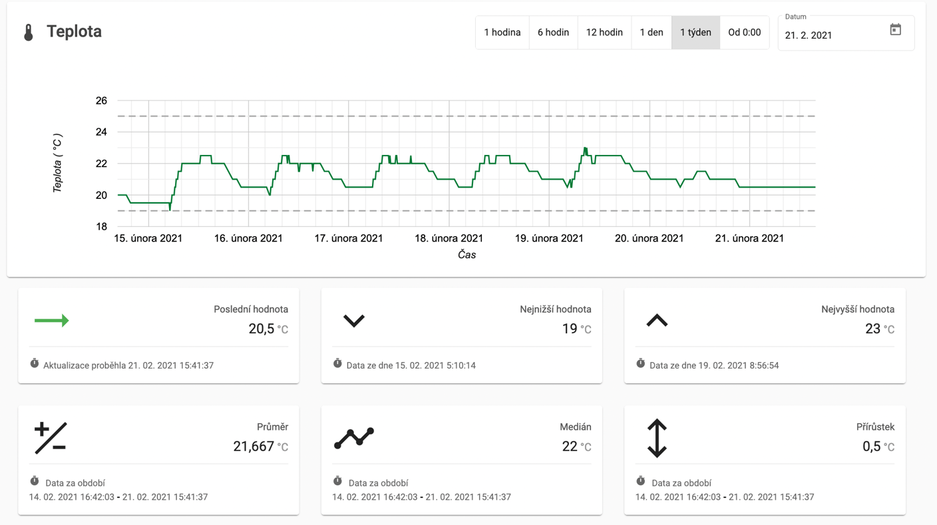Click the up chevron highest value icon

pyautogui.click(x=657, y=321)
